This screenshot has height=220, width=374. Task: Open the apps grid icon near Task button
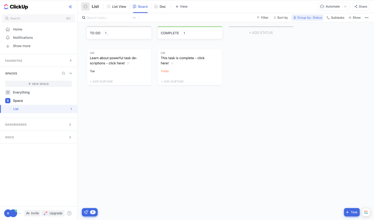(366, 212)
